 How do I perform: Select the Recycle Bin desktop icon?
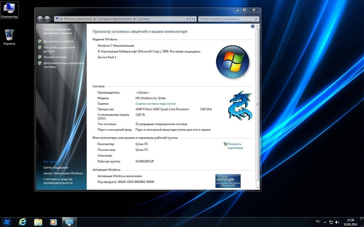(x=9, y=37)
